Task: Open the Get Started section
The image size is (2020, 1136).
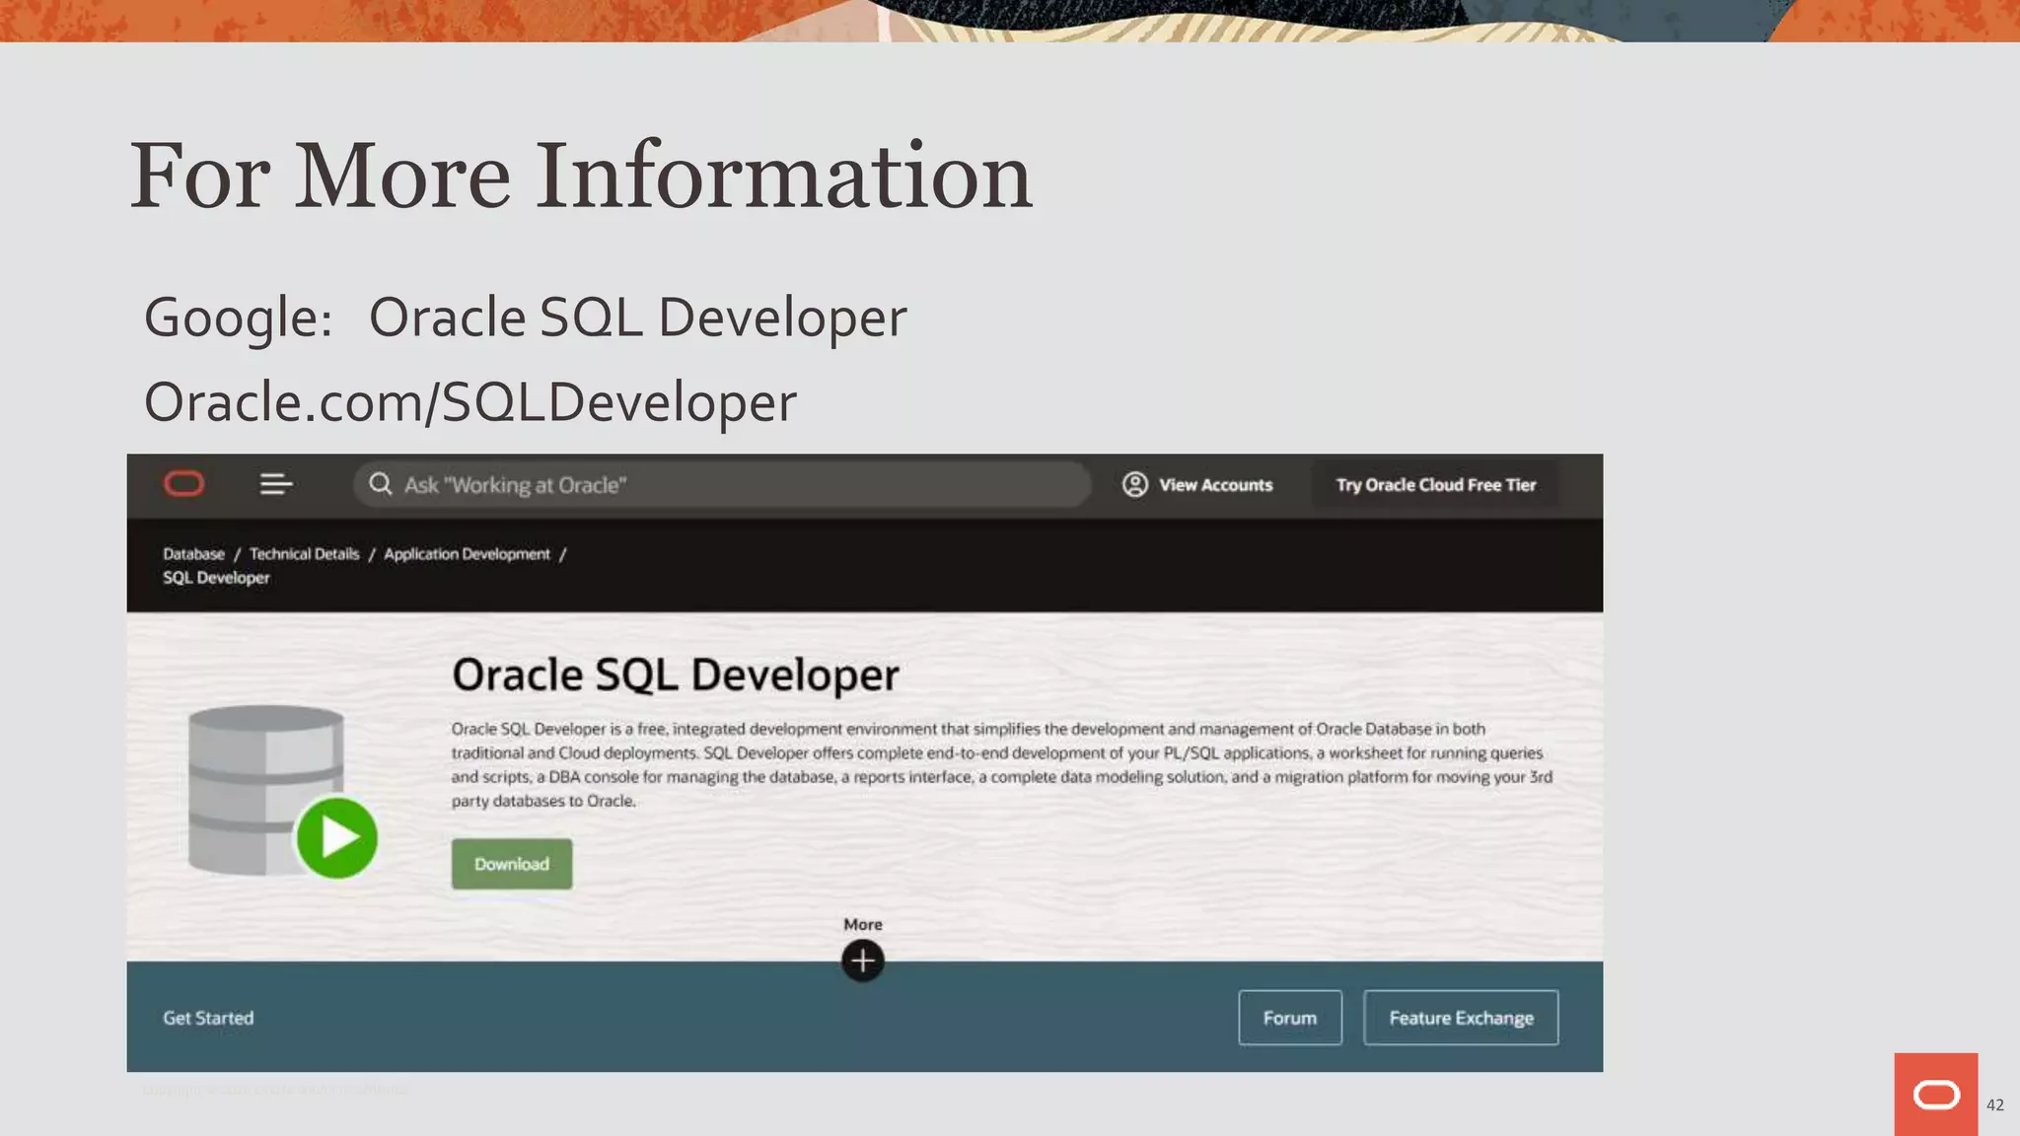Action: point(208,1018)
